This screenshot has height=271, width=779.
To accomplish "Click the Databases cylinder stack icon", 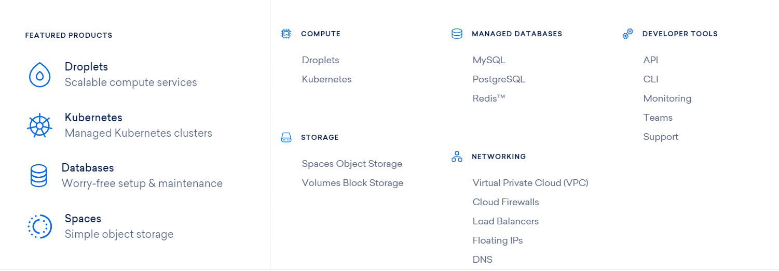I will 39,176.
